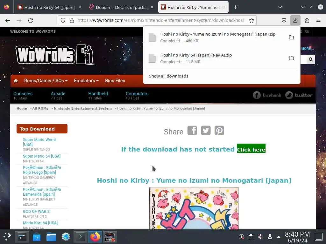Open Super Mario World [USA] link
Image resolution: width=326 pixels, height=244 pixels.
click(x=39, y=142)
